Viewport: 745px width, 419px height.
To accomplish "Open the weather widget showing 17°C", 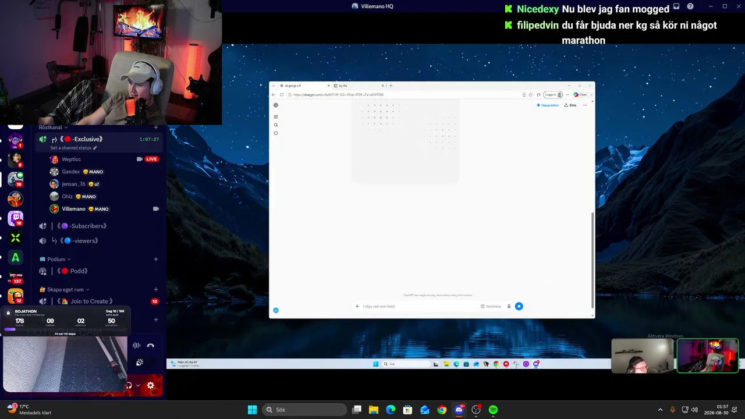I will tap(29, 410).
